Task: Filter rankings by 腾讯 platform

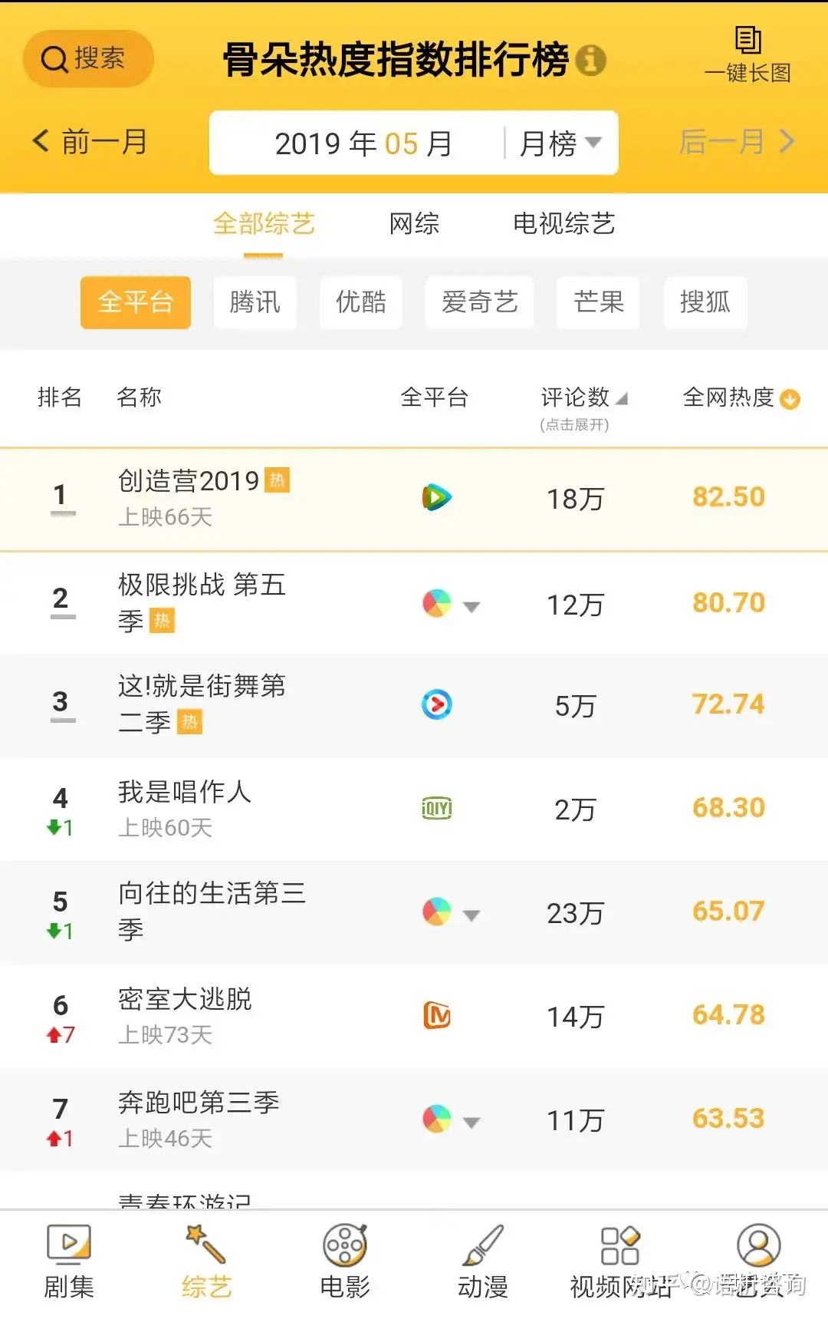Action: [255, 302]
